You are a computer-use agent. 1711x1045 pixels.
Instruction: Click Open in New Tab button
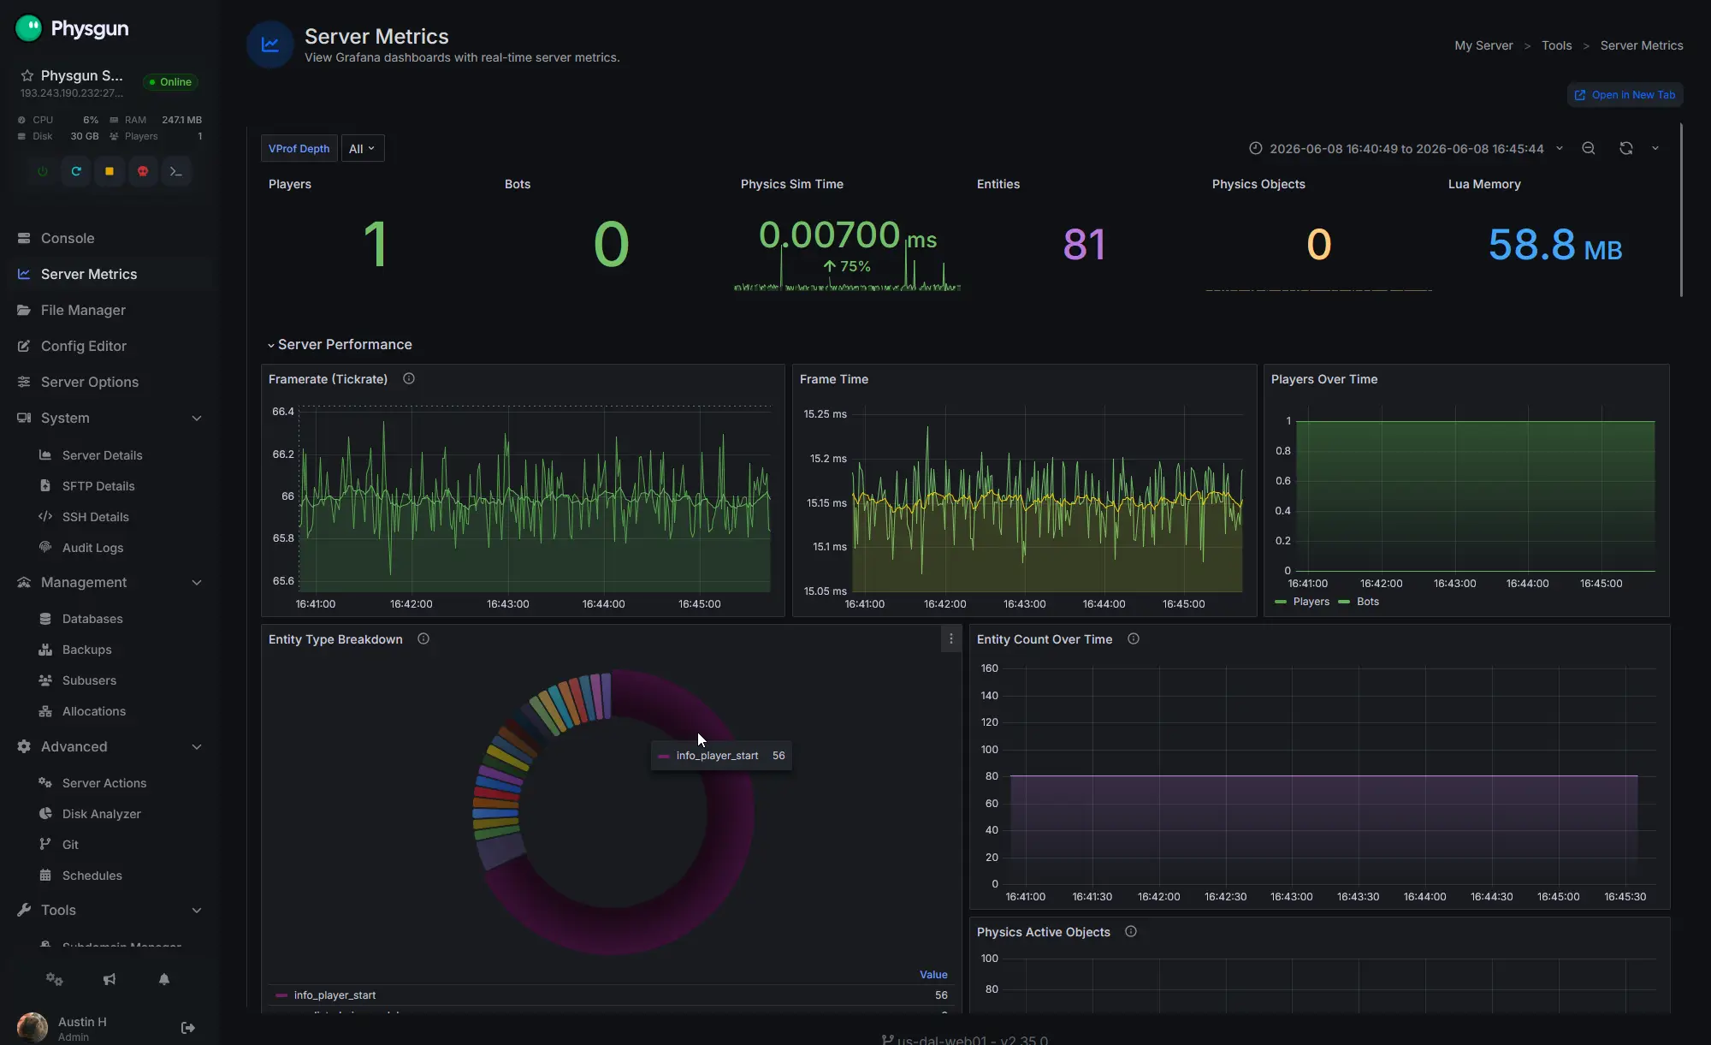click(x=1625, y=95)
